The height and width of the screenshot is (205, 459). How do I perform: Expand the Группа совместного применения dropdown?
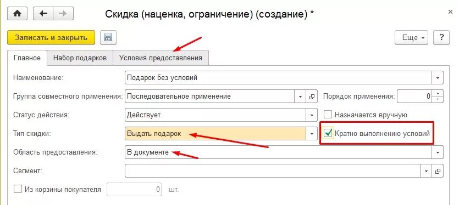pyautogui.click(x=300, y=96)
